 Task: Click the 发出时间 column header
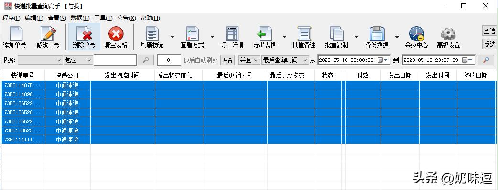coord(438,75)
